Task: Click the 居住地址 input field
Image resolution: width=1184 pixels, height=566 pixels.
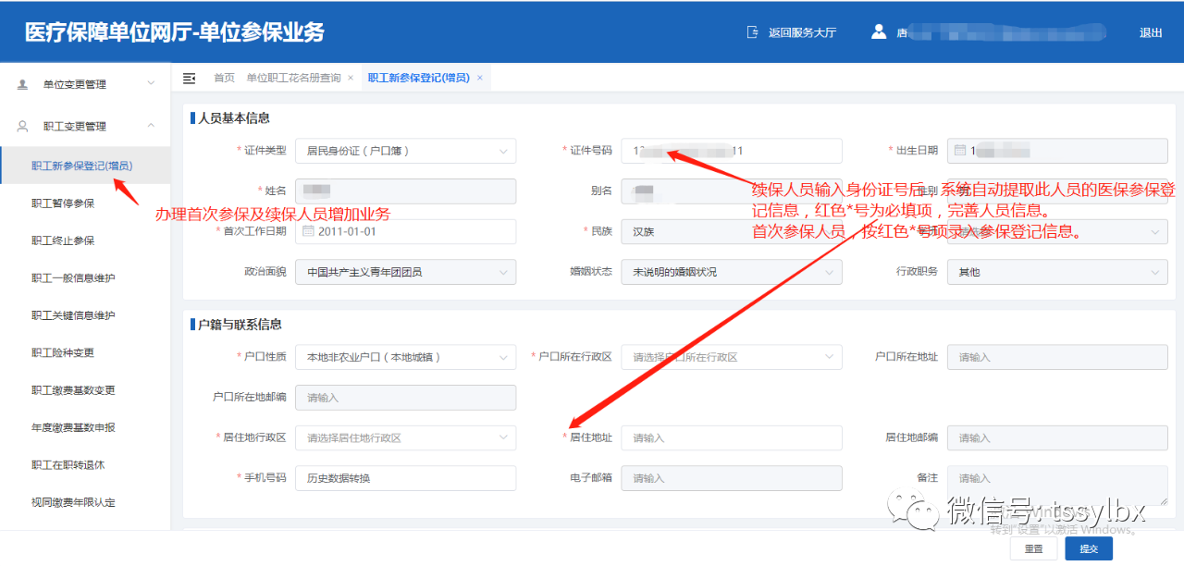Action: click(731, 437)
